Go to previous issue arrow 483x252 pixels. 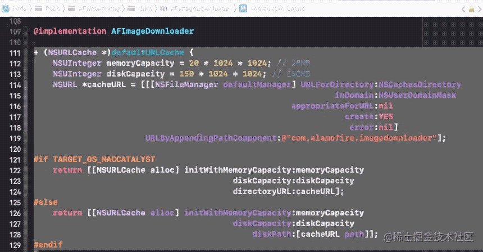(463, 9)
